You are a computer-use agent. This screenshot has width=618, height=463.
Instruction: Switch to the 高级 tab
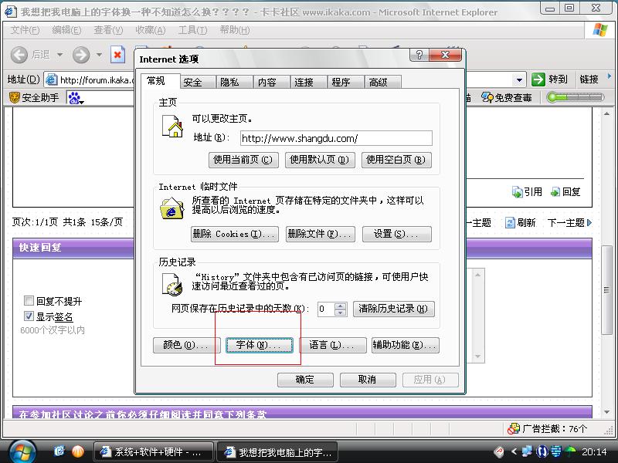378,82
